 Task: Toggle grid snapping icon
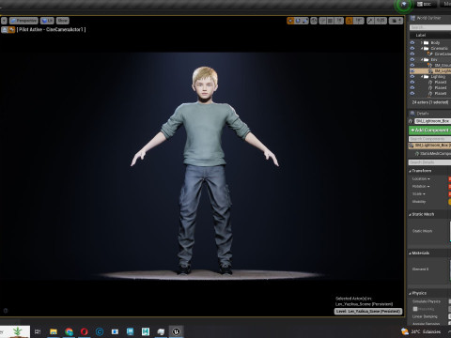point(330,21)
